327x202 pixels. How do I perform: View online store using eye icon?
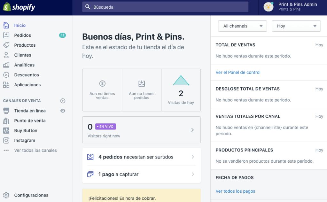click(63, 111)
